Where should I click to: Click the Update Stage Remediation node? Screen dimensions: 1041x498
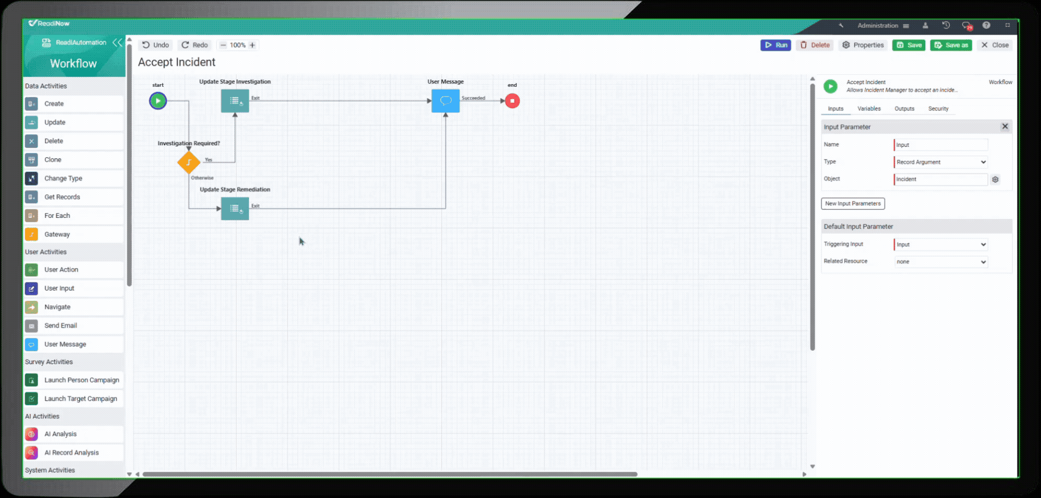[x=235, y=209]
